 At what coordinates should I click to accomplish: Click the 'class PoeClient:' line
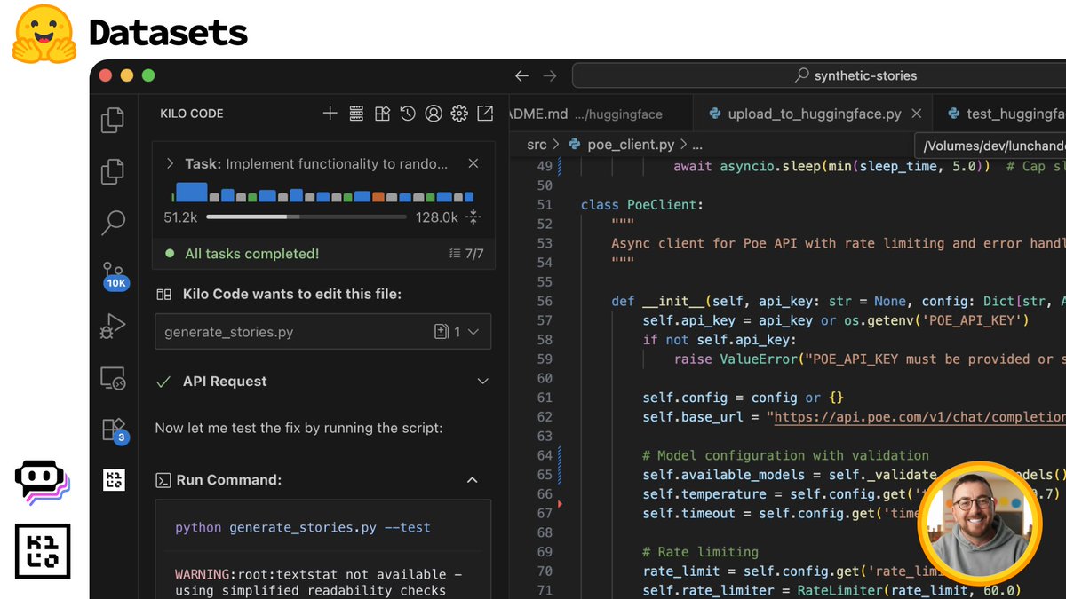click(641, 205)
